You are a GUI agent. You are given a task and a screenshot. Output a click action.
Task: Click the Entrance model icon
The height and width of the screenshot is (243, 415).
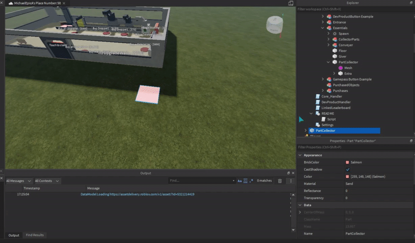click(329, 22)
